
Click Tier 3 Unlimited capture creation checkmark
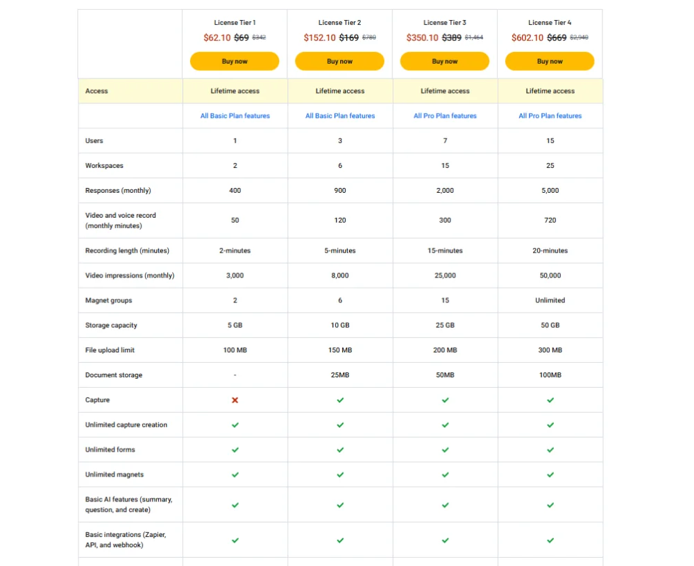click(x=446, y=425)
